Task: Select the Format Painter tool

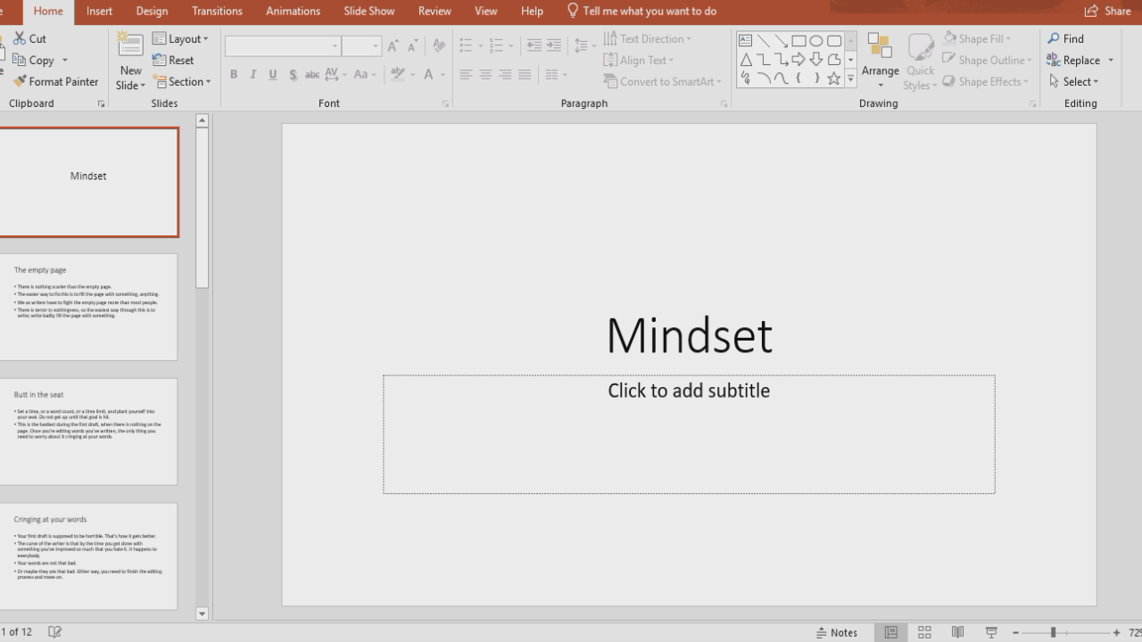Action: (54, 81)
